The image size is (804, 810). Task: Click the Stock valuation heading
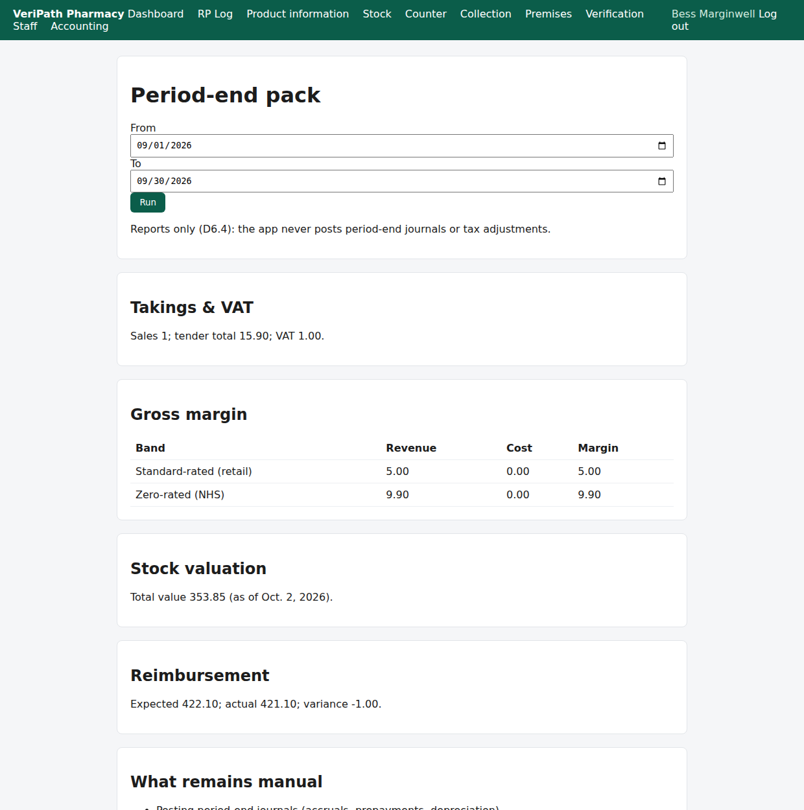tap(198, 568)
